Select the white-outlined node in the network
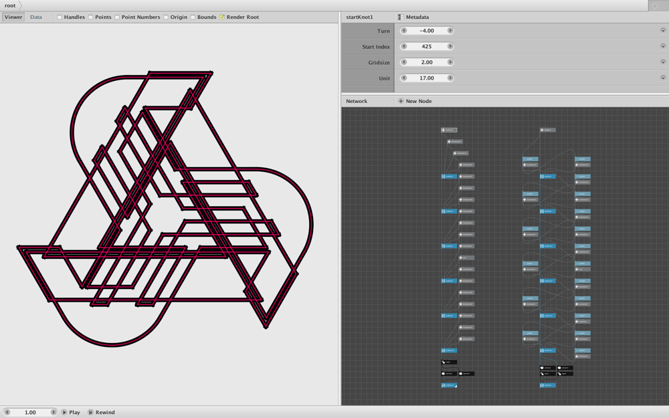Screen dimensions: 669x418 point(449,130)
